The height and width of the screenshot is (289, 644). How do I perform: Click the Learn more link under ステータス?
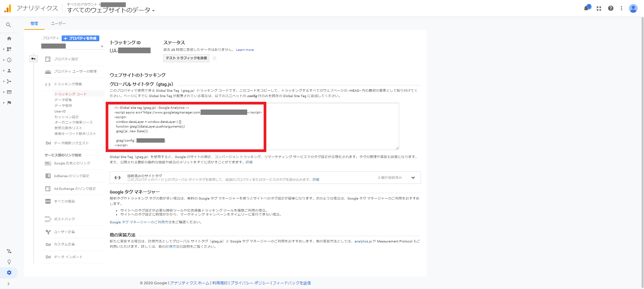point(245,50)
